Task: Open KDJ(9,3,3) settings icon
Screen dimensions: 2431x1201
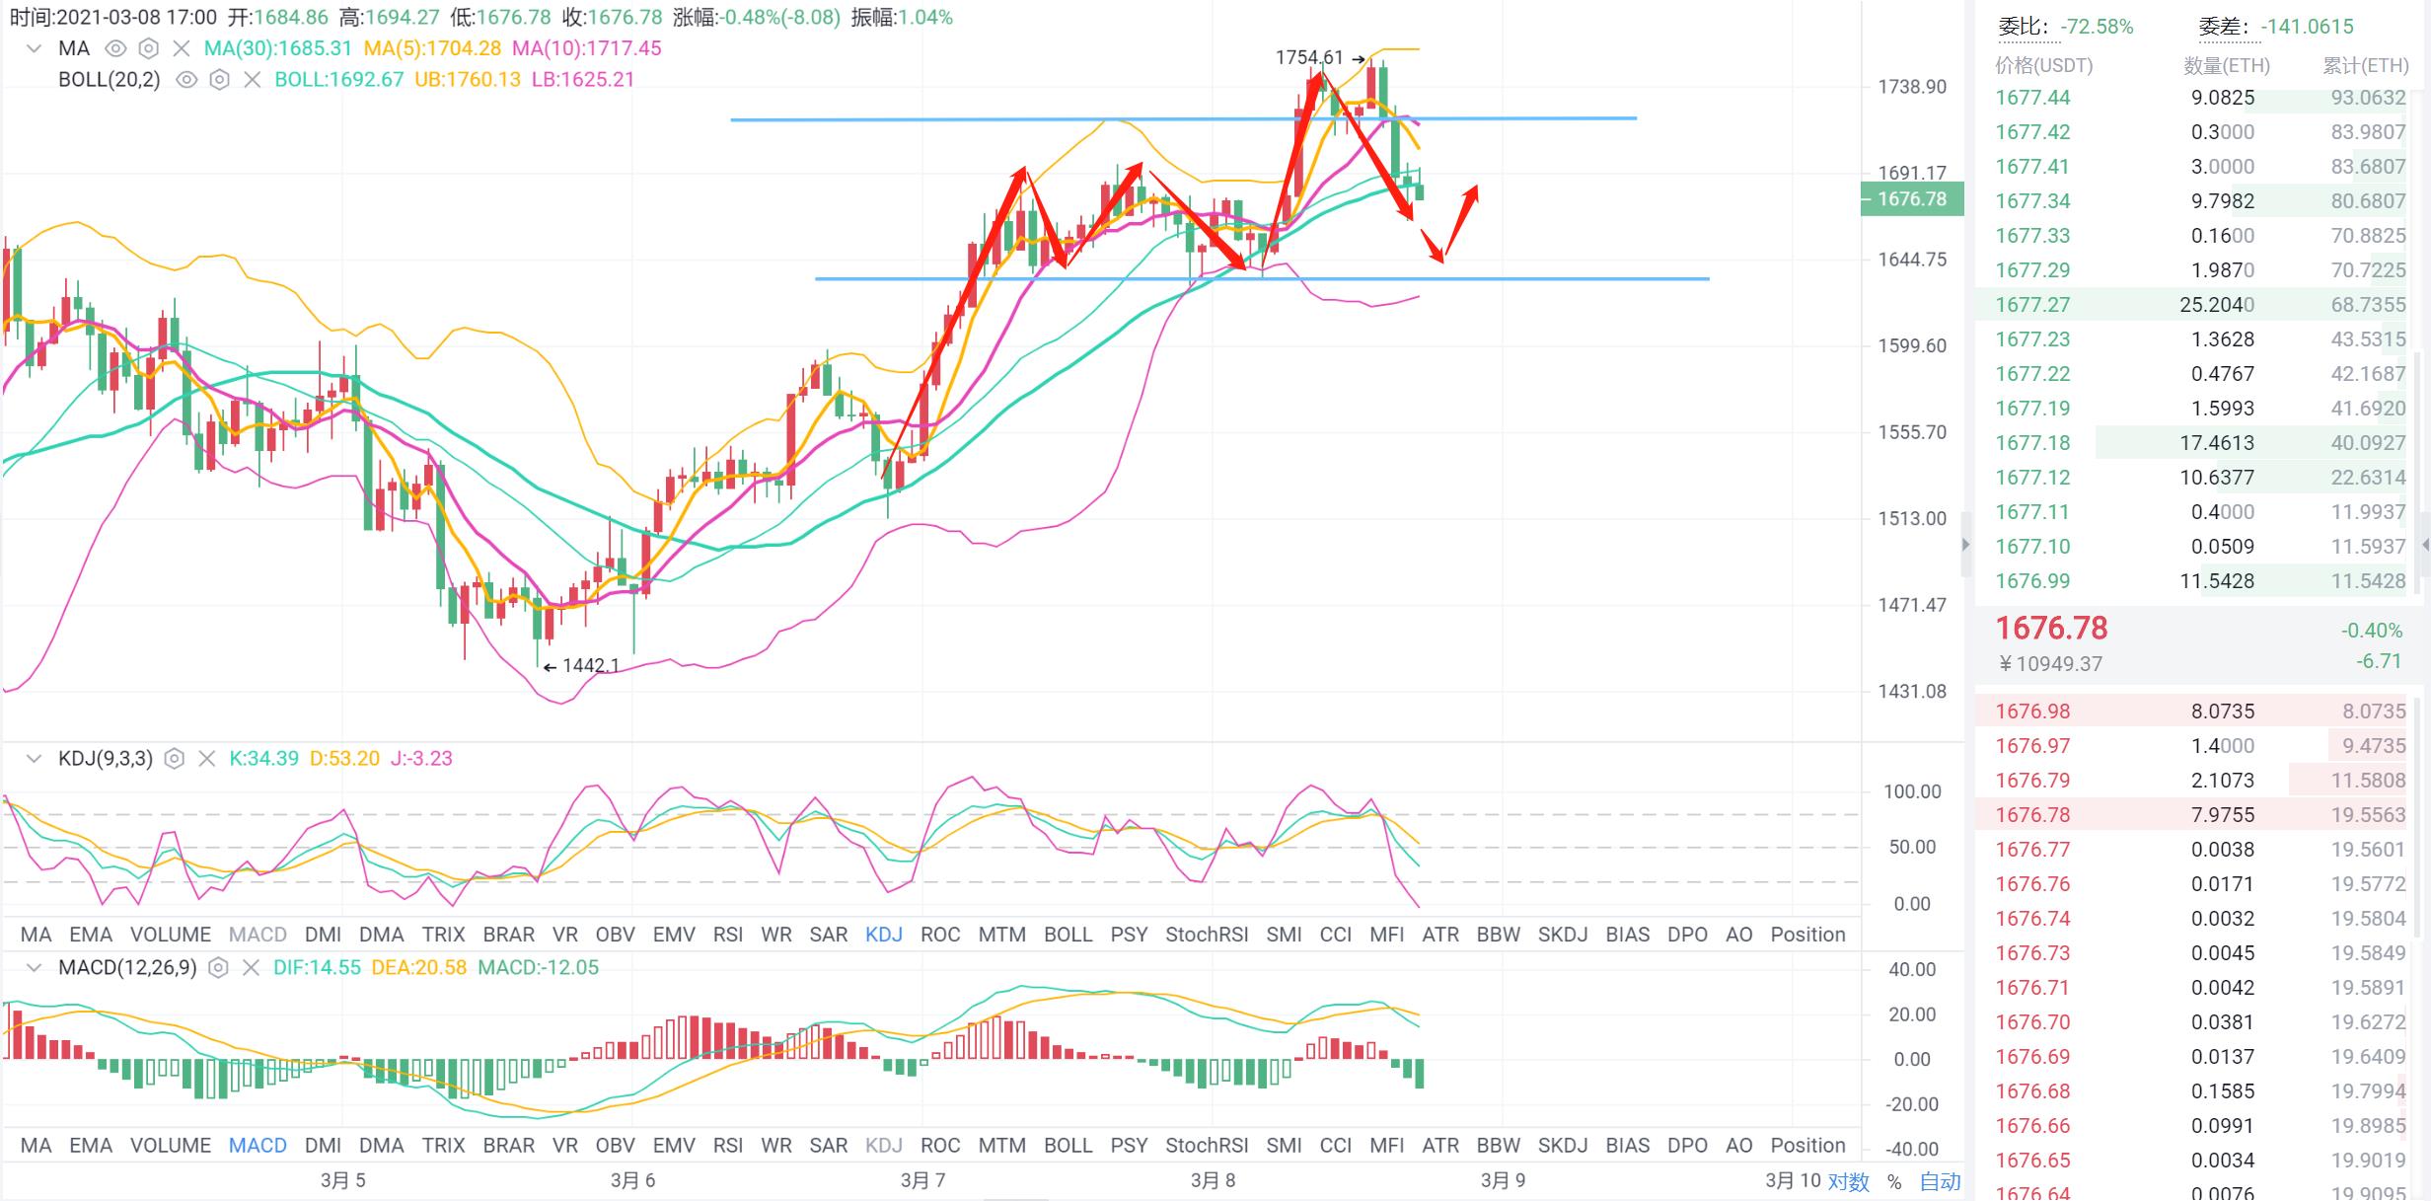Action: [175, 759]
